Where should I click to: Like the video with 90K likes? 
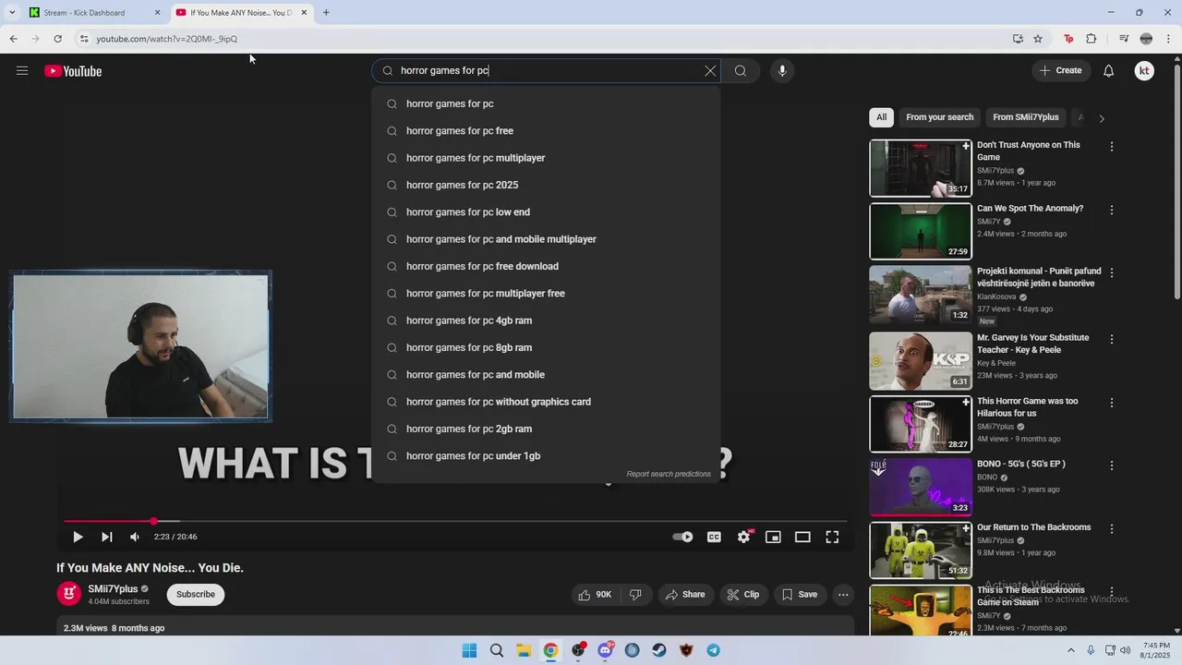pyautogui.click(x=595, y=595)
